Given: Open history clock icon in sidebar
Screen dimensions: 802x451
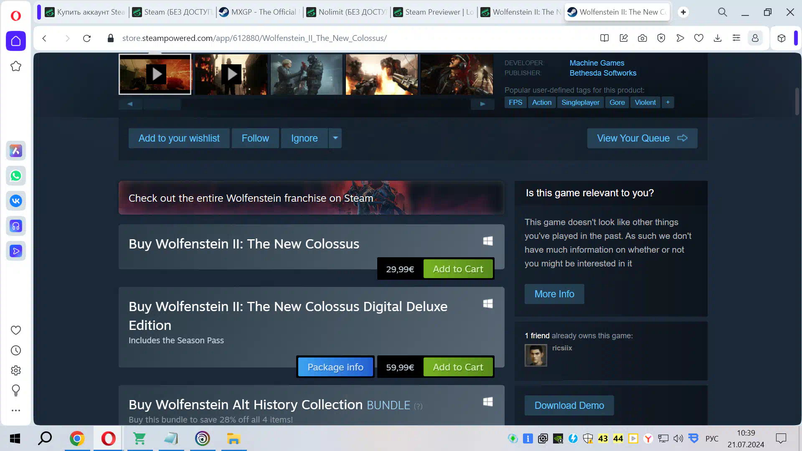Looking at the screenshot, I should tap(16, 350).
